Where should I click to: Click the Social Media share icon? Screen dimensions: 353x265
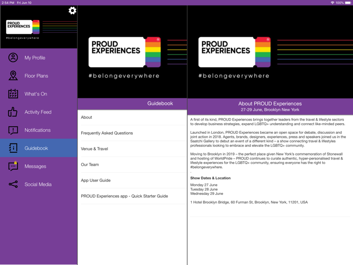[x=13, y=184]
